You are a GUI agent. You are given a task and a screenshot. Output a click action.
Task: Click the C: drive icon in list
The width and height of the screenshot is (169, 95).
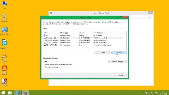point(45,35)
